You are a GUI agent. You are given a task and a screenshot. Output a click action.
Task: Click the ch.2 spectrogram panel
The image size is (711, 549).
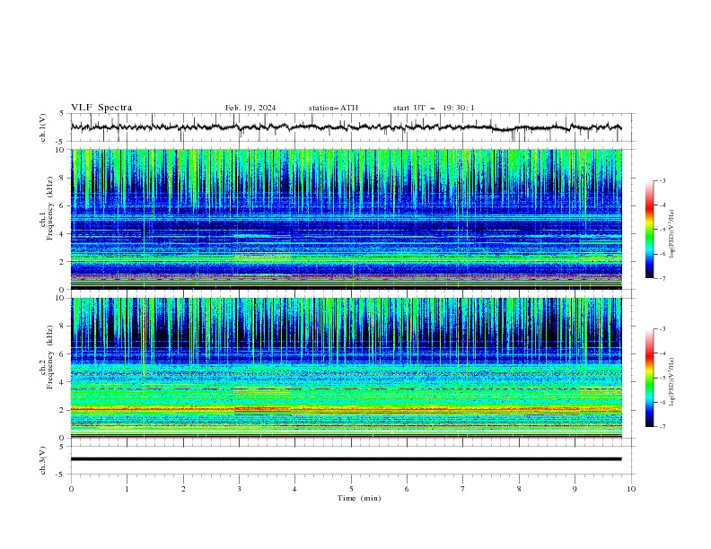click(347, 368)
